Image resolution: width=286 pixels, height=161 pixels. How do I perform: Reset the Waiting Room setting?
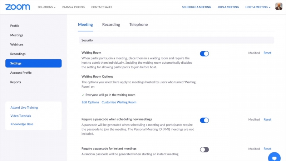(x=267, y=53)
